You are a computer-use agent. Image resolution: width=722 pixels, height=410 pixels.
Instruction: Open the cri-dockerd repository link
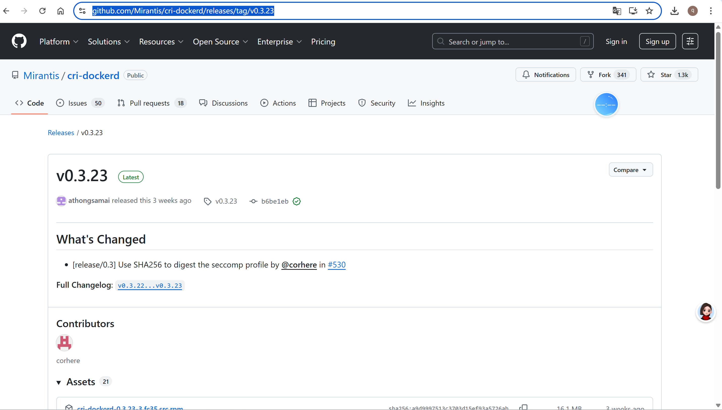tap(93, 76)
